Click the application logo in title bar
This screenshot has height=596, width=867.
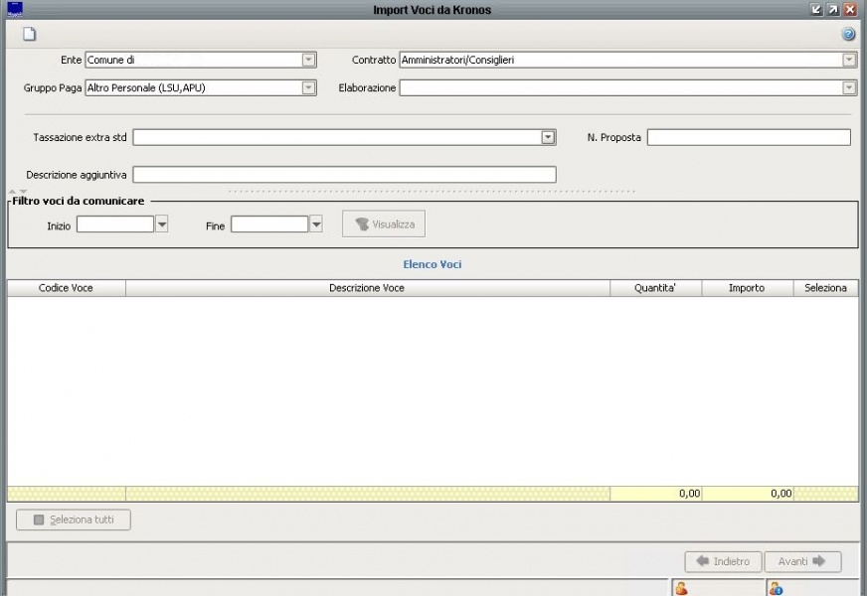(x=14, y=10)
